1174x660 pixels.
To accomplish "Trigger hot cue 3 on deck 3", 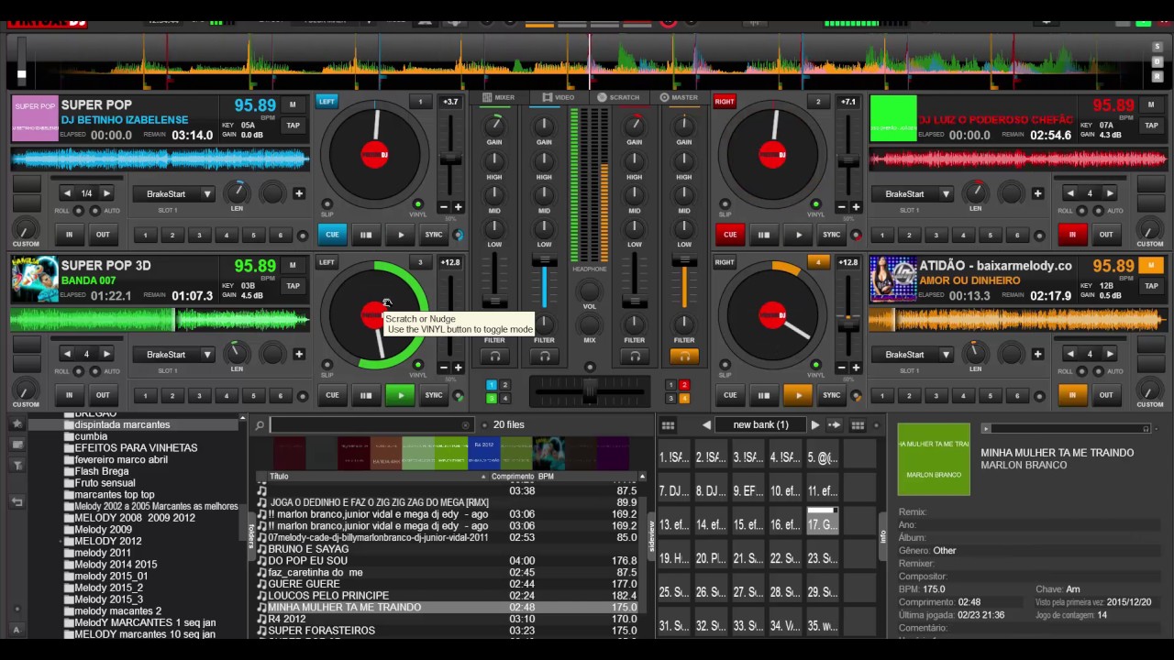I will click(199, 396).
